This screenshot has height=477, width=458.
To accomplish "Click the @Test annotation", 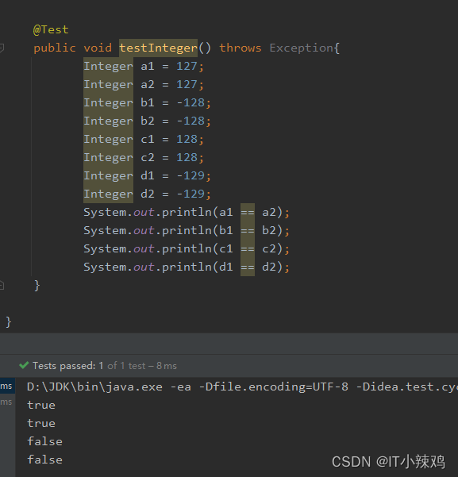I will click(51, 30).
